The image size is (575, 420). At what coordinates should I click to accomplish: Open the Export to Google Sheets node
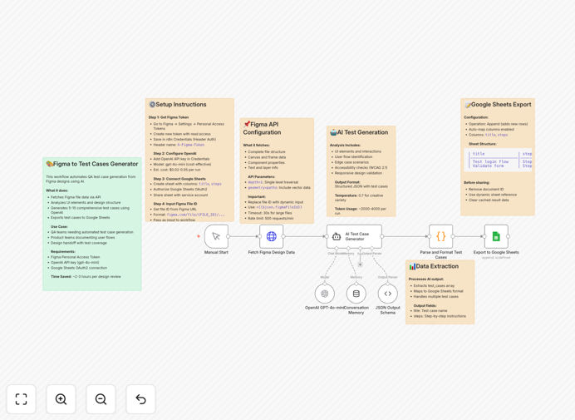coord(496,236)
